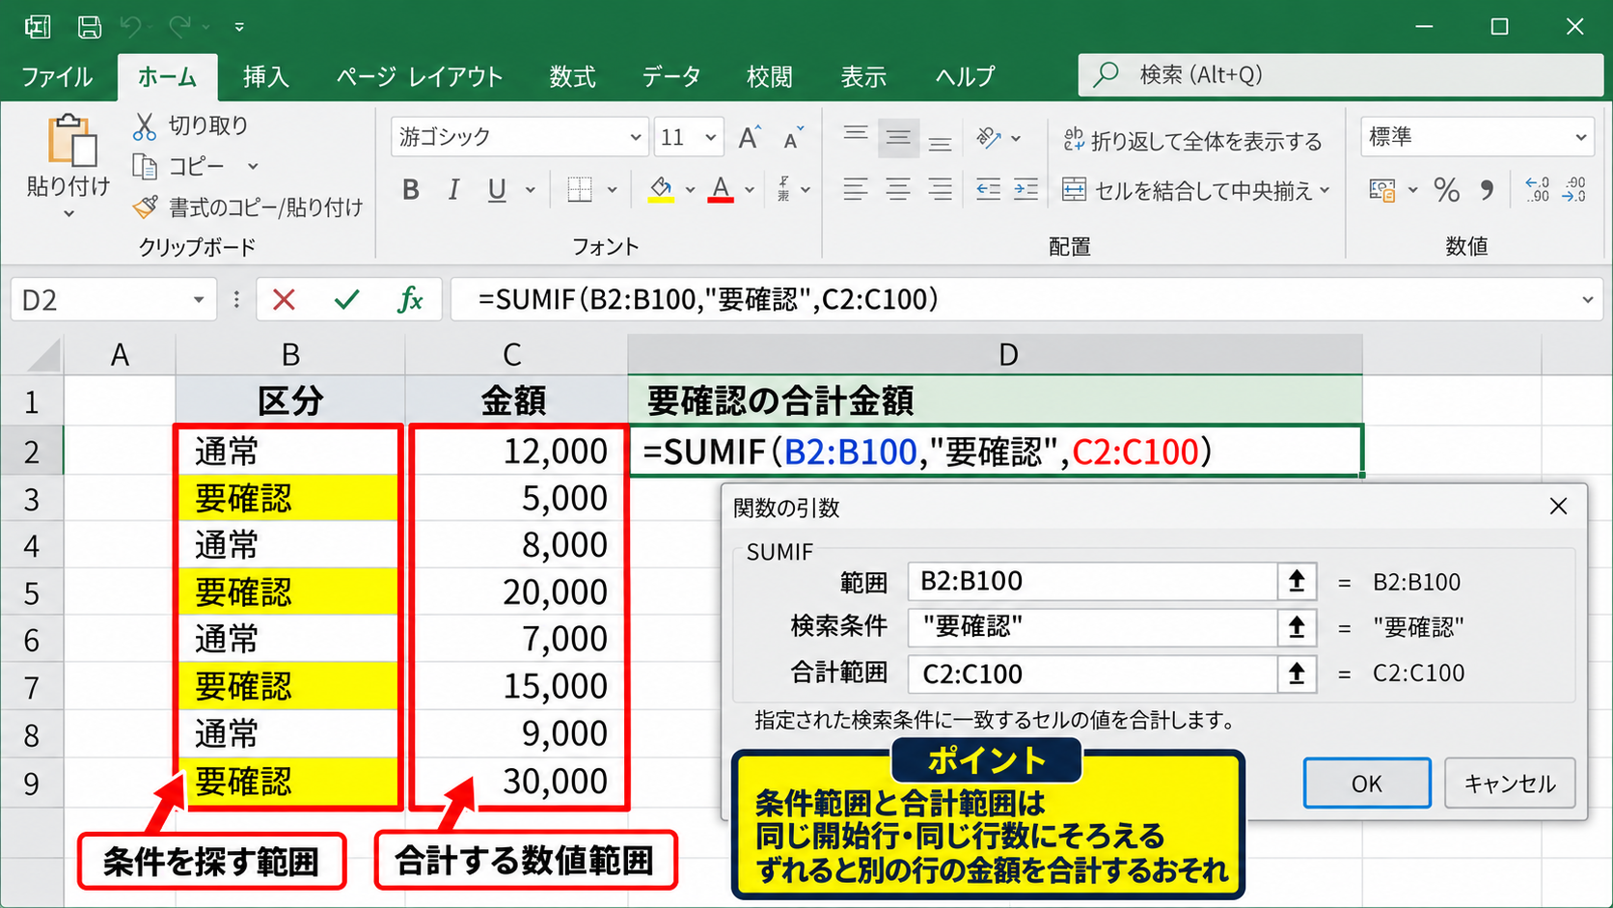Toggle Bold formatting

click(x=411, y=190)
